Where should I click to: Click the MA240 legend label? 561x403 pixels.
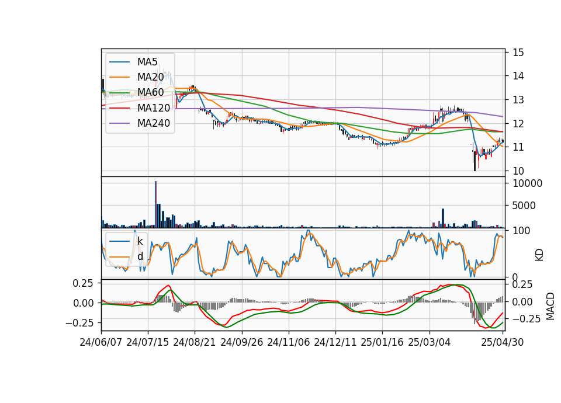pos(154,123)
